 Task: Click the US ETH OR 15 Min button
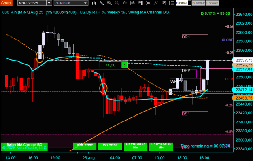point(136,147)
